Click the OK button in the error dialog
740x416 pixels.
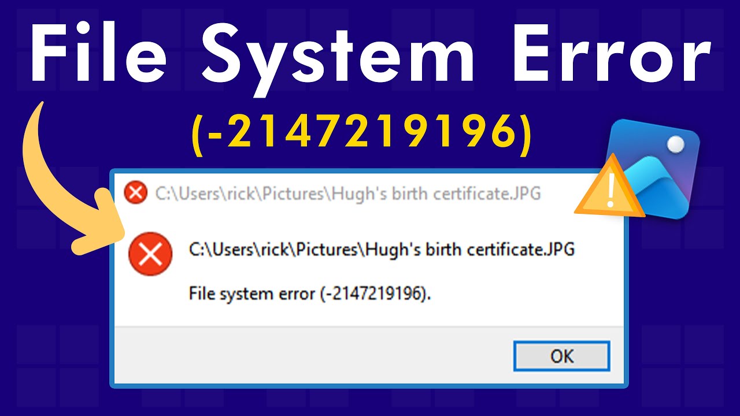(x=562, y=356)
